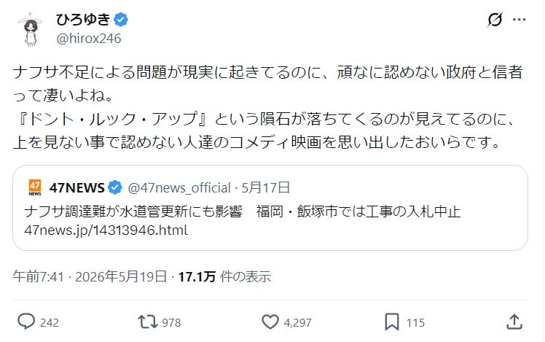The width and height of the screenshot is (545, 342).
Task: Open the 47news.jp/14313946.html link
Action: pos(106,230)
